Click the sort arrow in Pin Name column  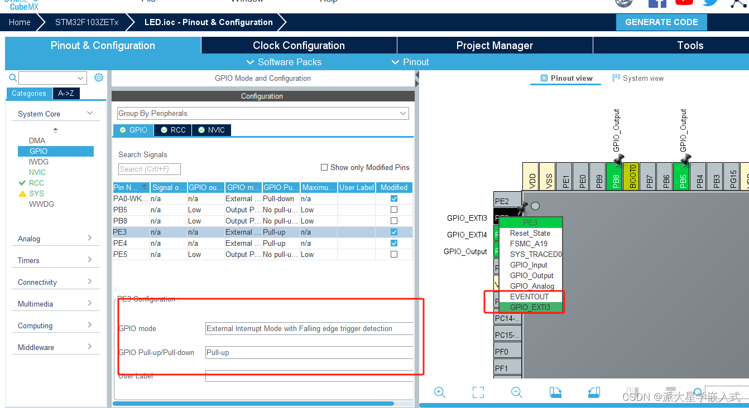tap(145, 187)
